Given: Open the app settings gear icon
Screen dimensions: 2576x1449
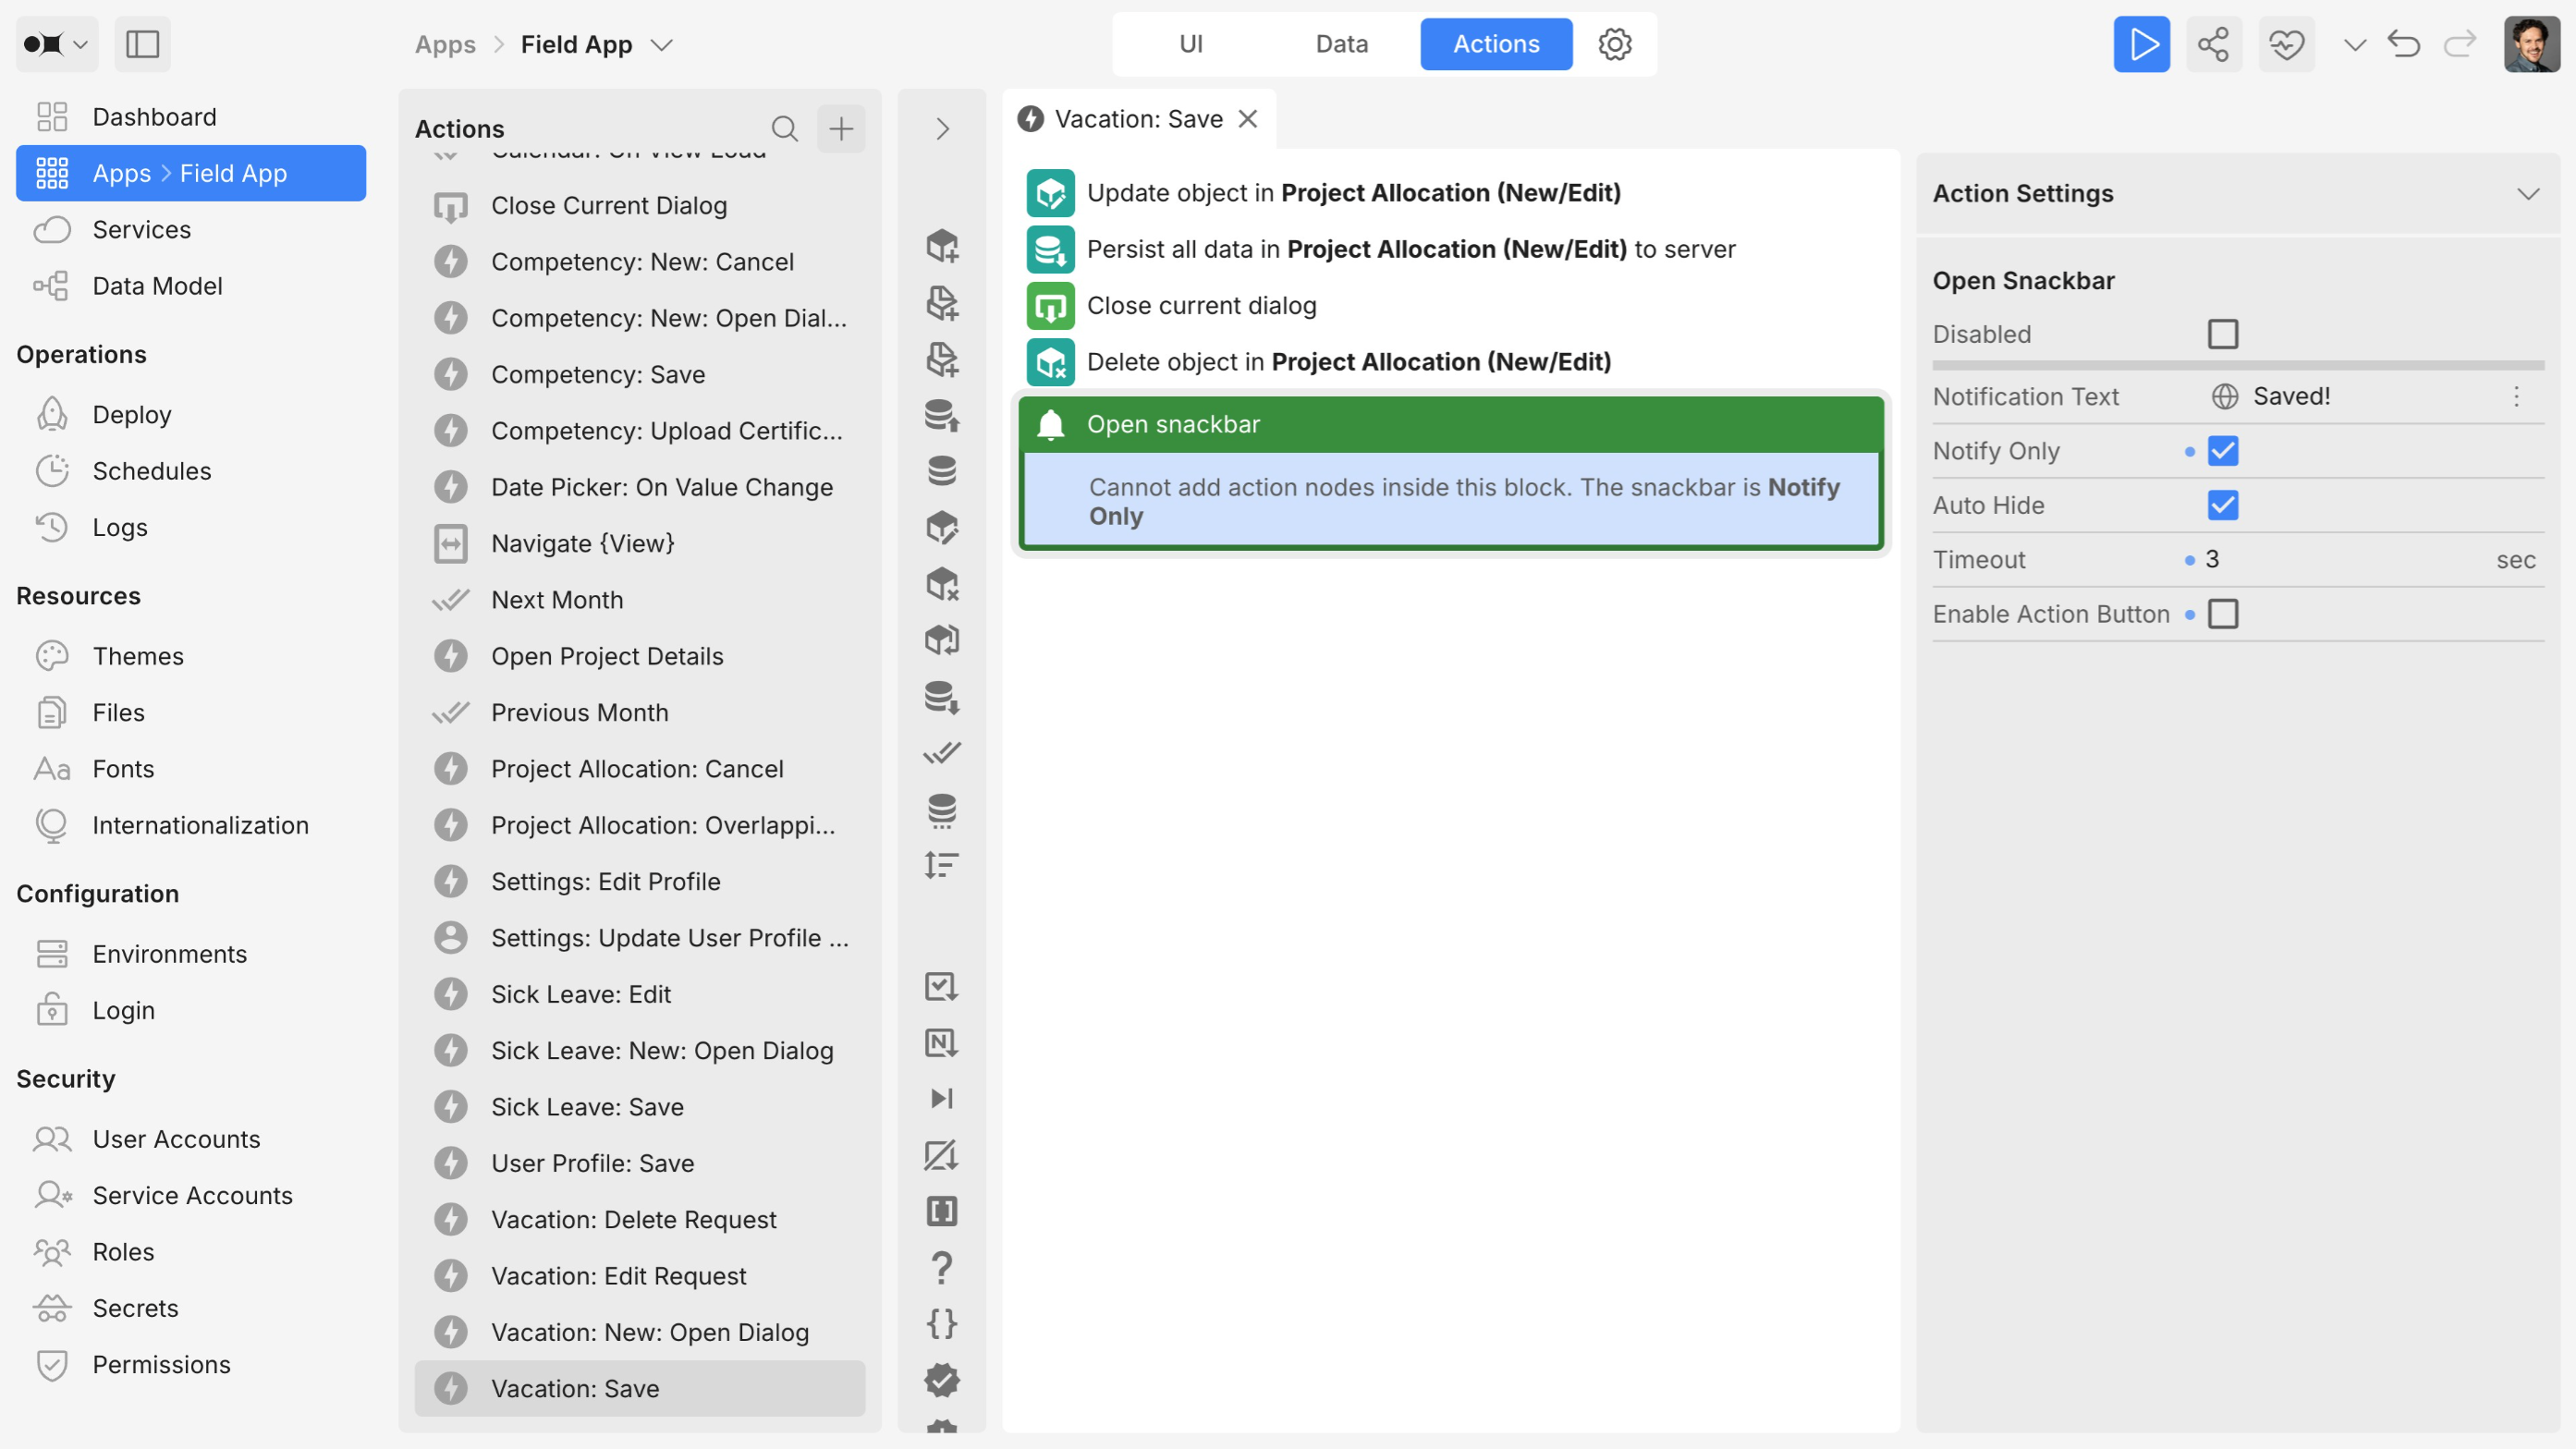Looking at the screenshot, I should (x=1614, y=44).
